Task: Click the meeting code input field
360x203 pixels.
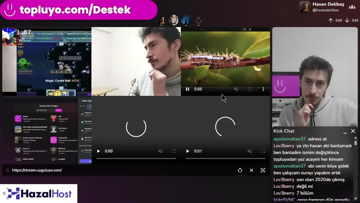Action: coord(45,110)
